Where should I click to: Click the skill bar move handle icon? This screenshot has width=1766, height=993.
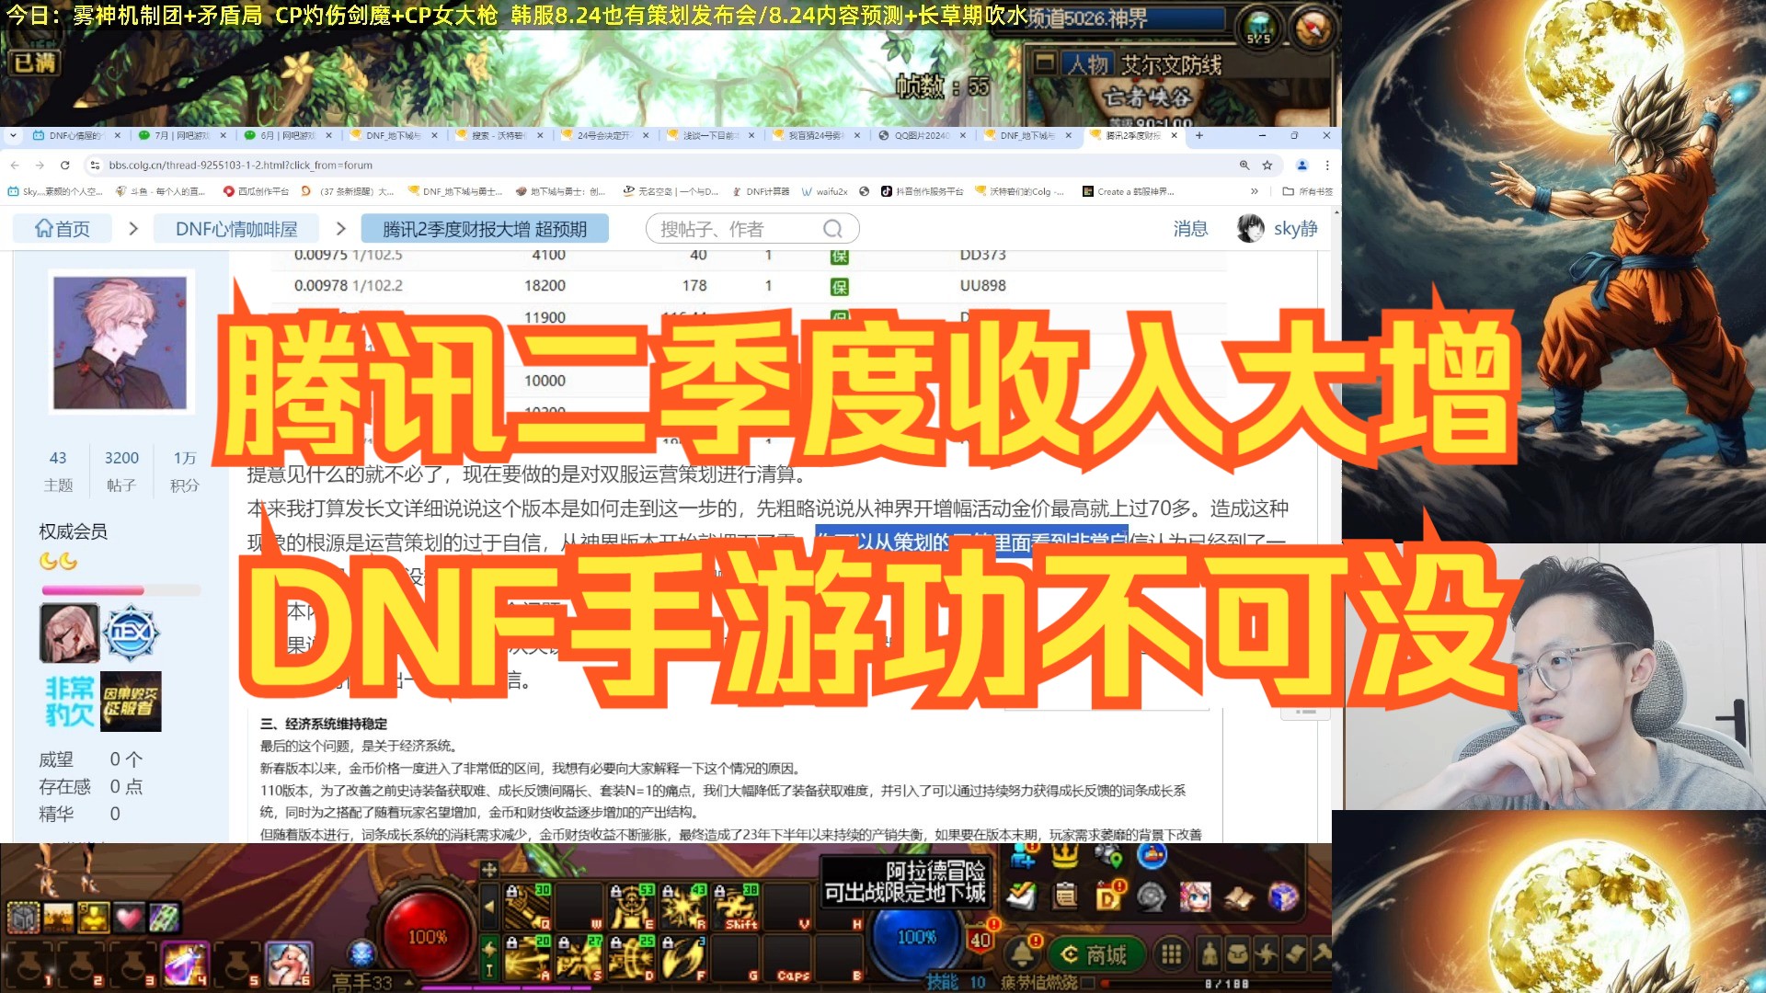click(489, 868)
